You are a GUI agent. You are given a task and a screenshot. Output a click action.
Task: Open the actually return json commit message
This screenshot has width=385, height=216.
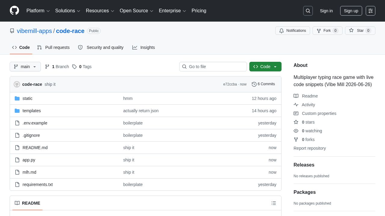141,111
